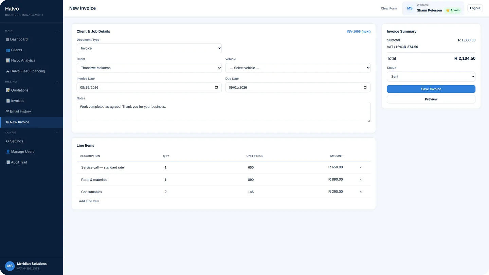Click the subtotal value R 1,830.00
The width and height of the screenshot is (489, 275).
pos(467,40)
